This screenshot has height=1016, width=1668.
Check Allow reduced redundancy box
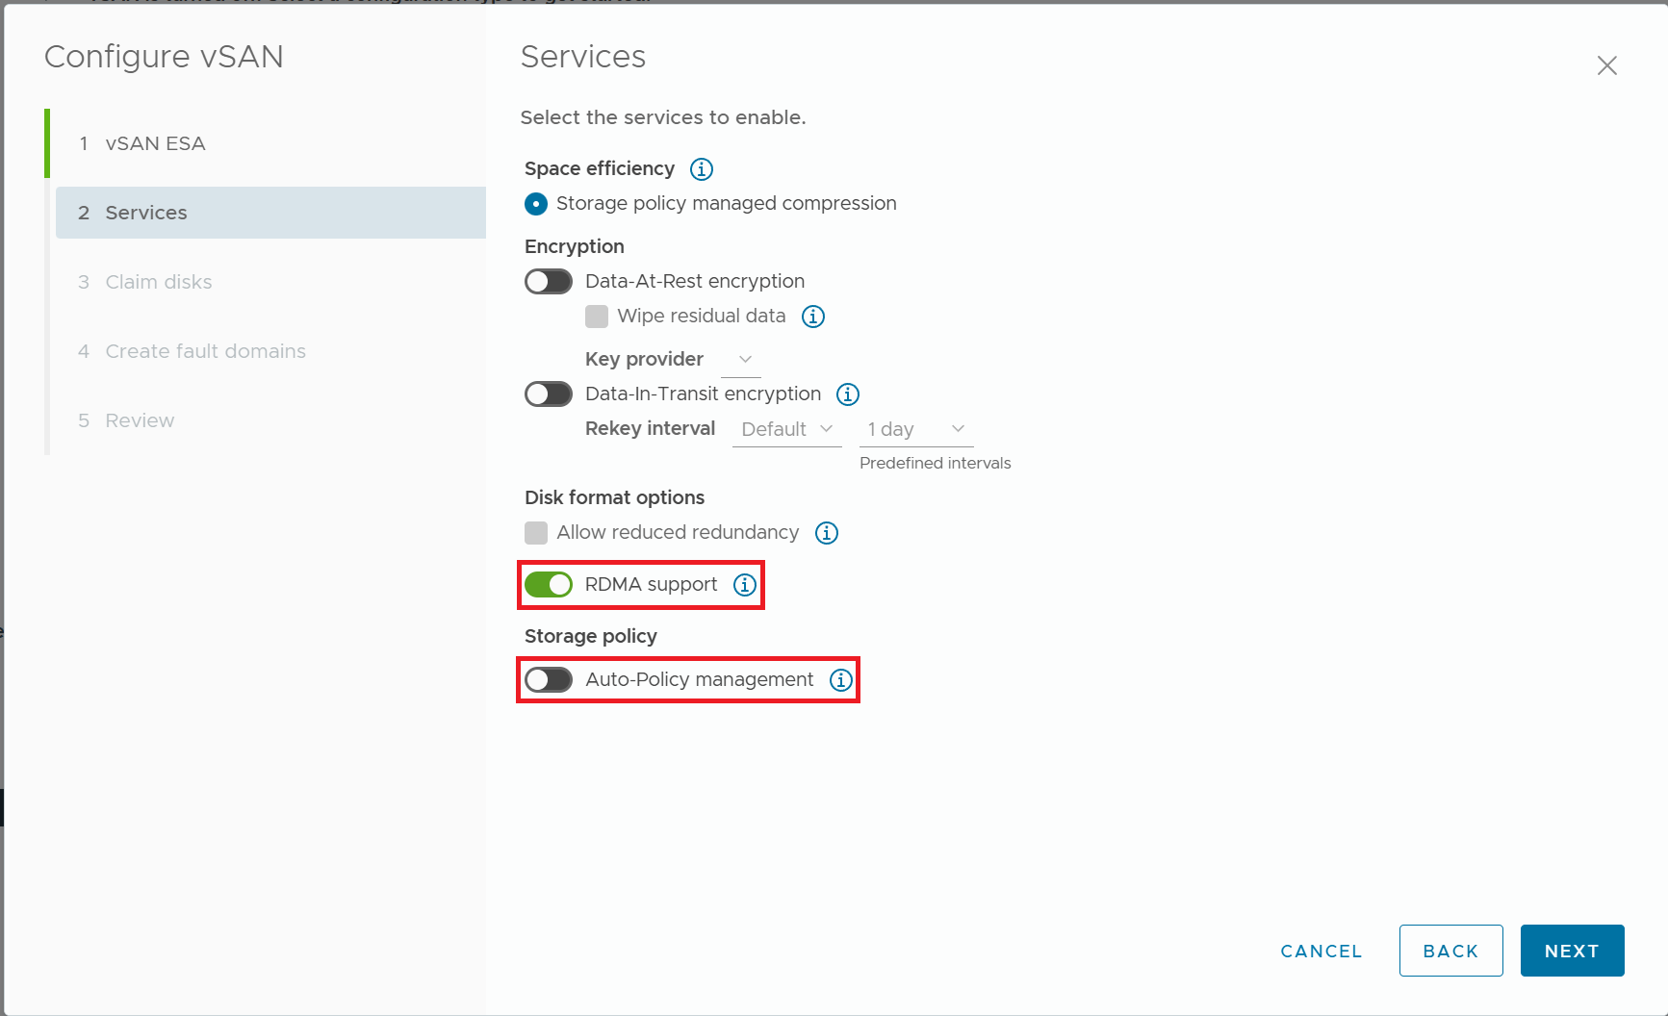coord(536,533)
